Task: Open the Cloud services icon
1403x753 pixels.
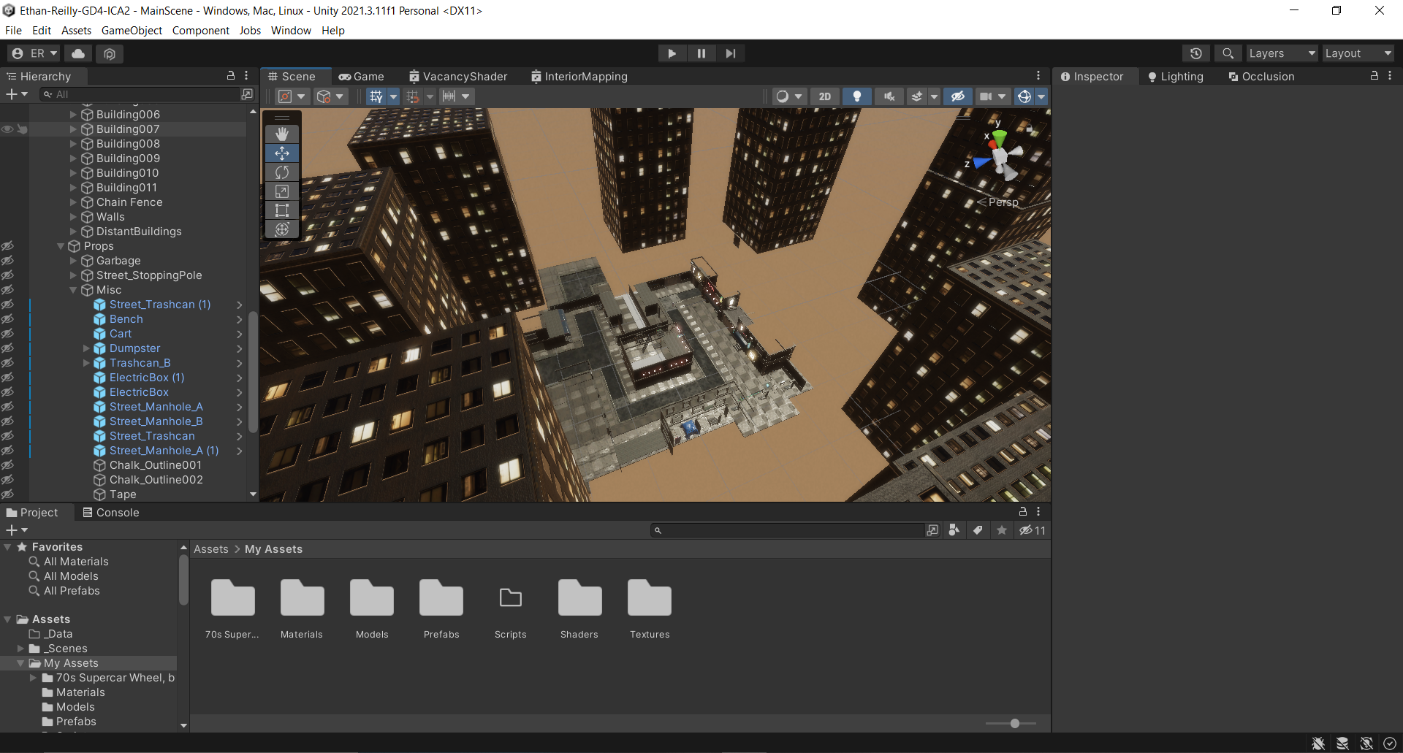Action: [78, 53]
